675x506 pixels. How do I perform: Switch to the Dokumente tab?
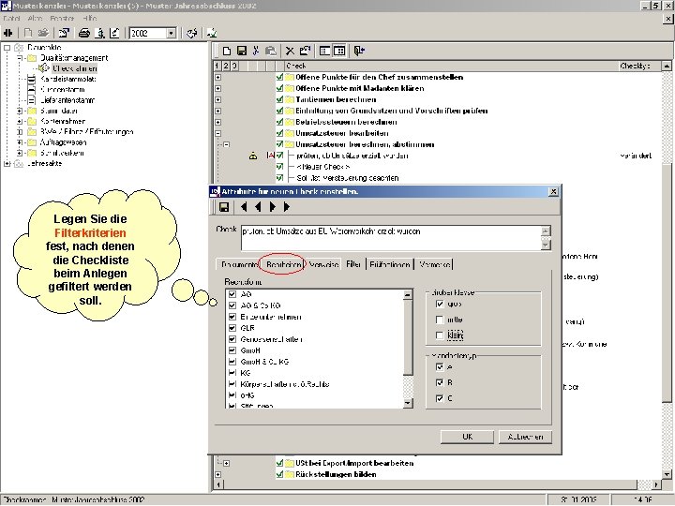pos(239,264)
